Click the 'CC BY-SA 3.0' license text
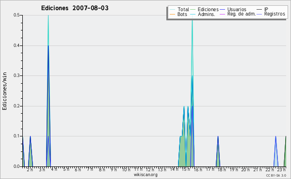The width and height of the screenshot is (291, 179). point(276,176)
